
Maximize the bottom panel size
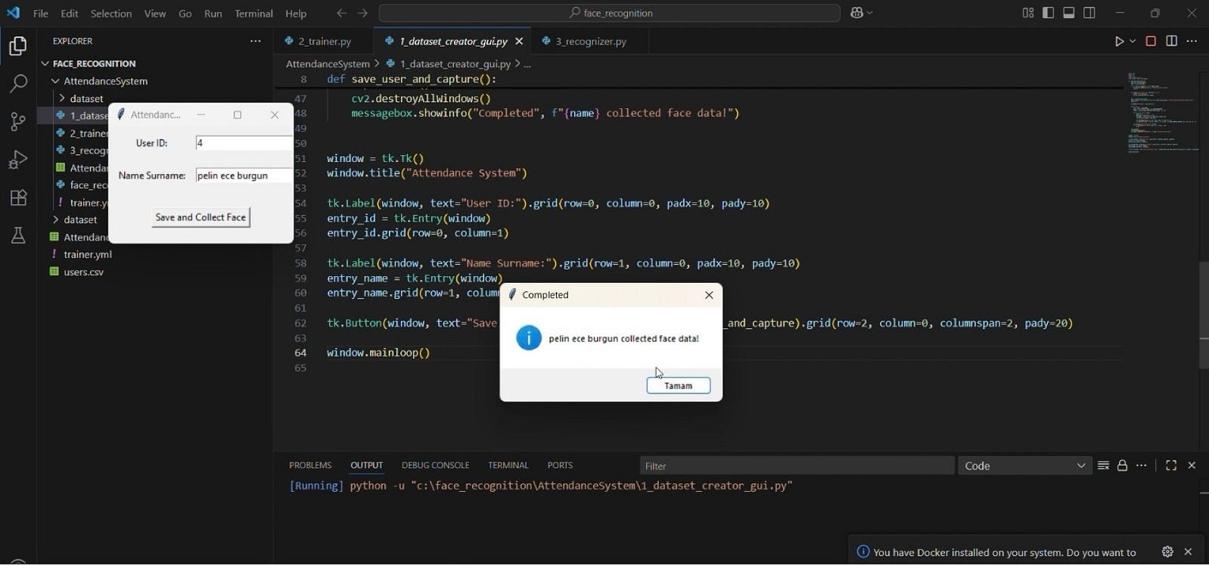click(1171, 466)
